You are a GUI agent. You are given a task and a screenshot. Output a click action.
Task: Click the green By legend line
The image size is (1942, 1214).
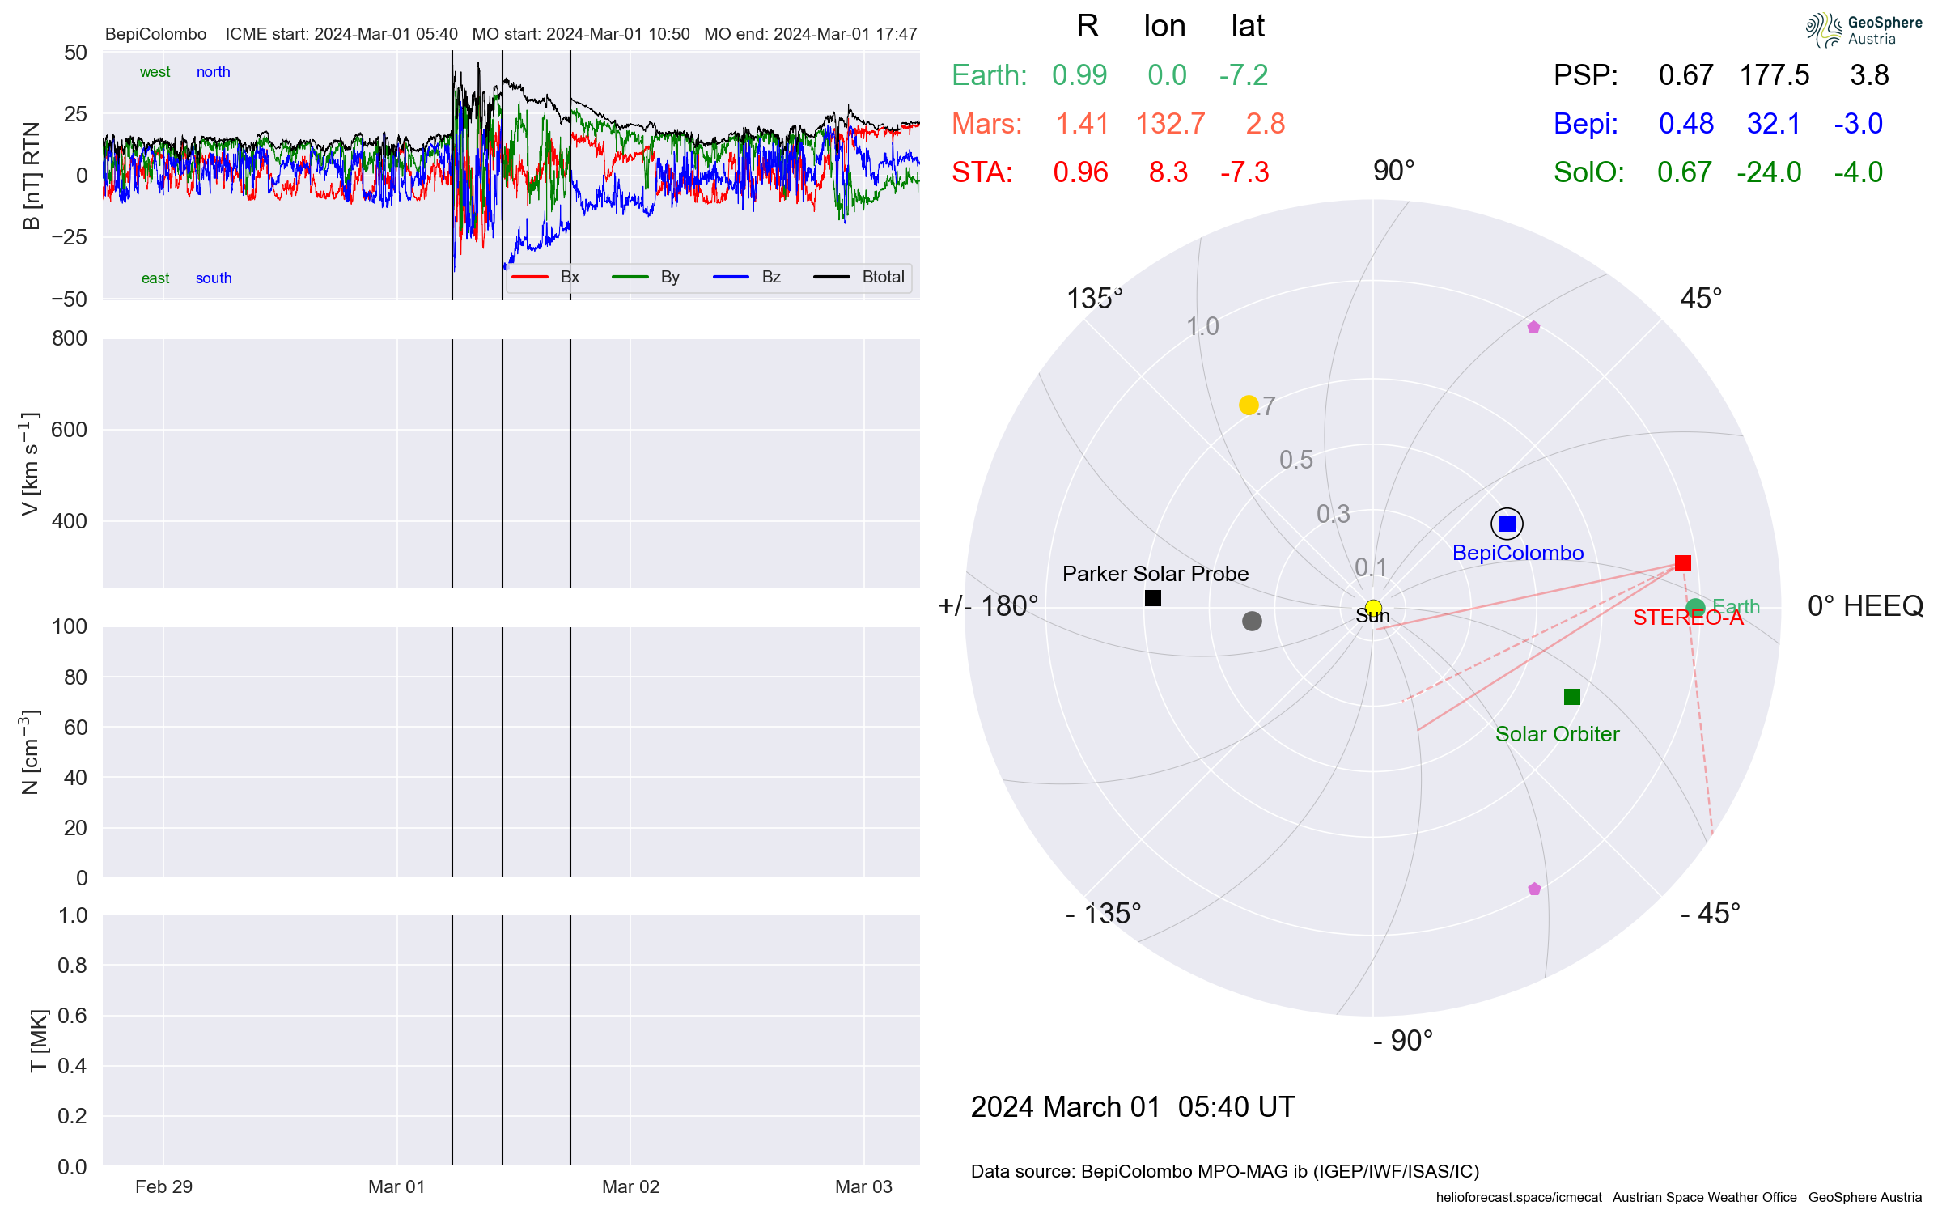click(x=630, y=277)
